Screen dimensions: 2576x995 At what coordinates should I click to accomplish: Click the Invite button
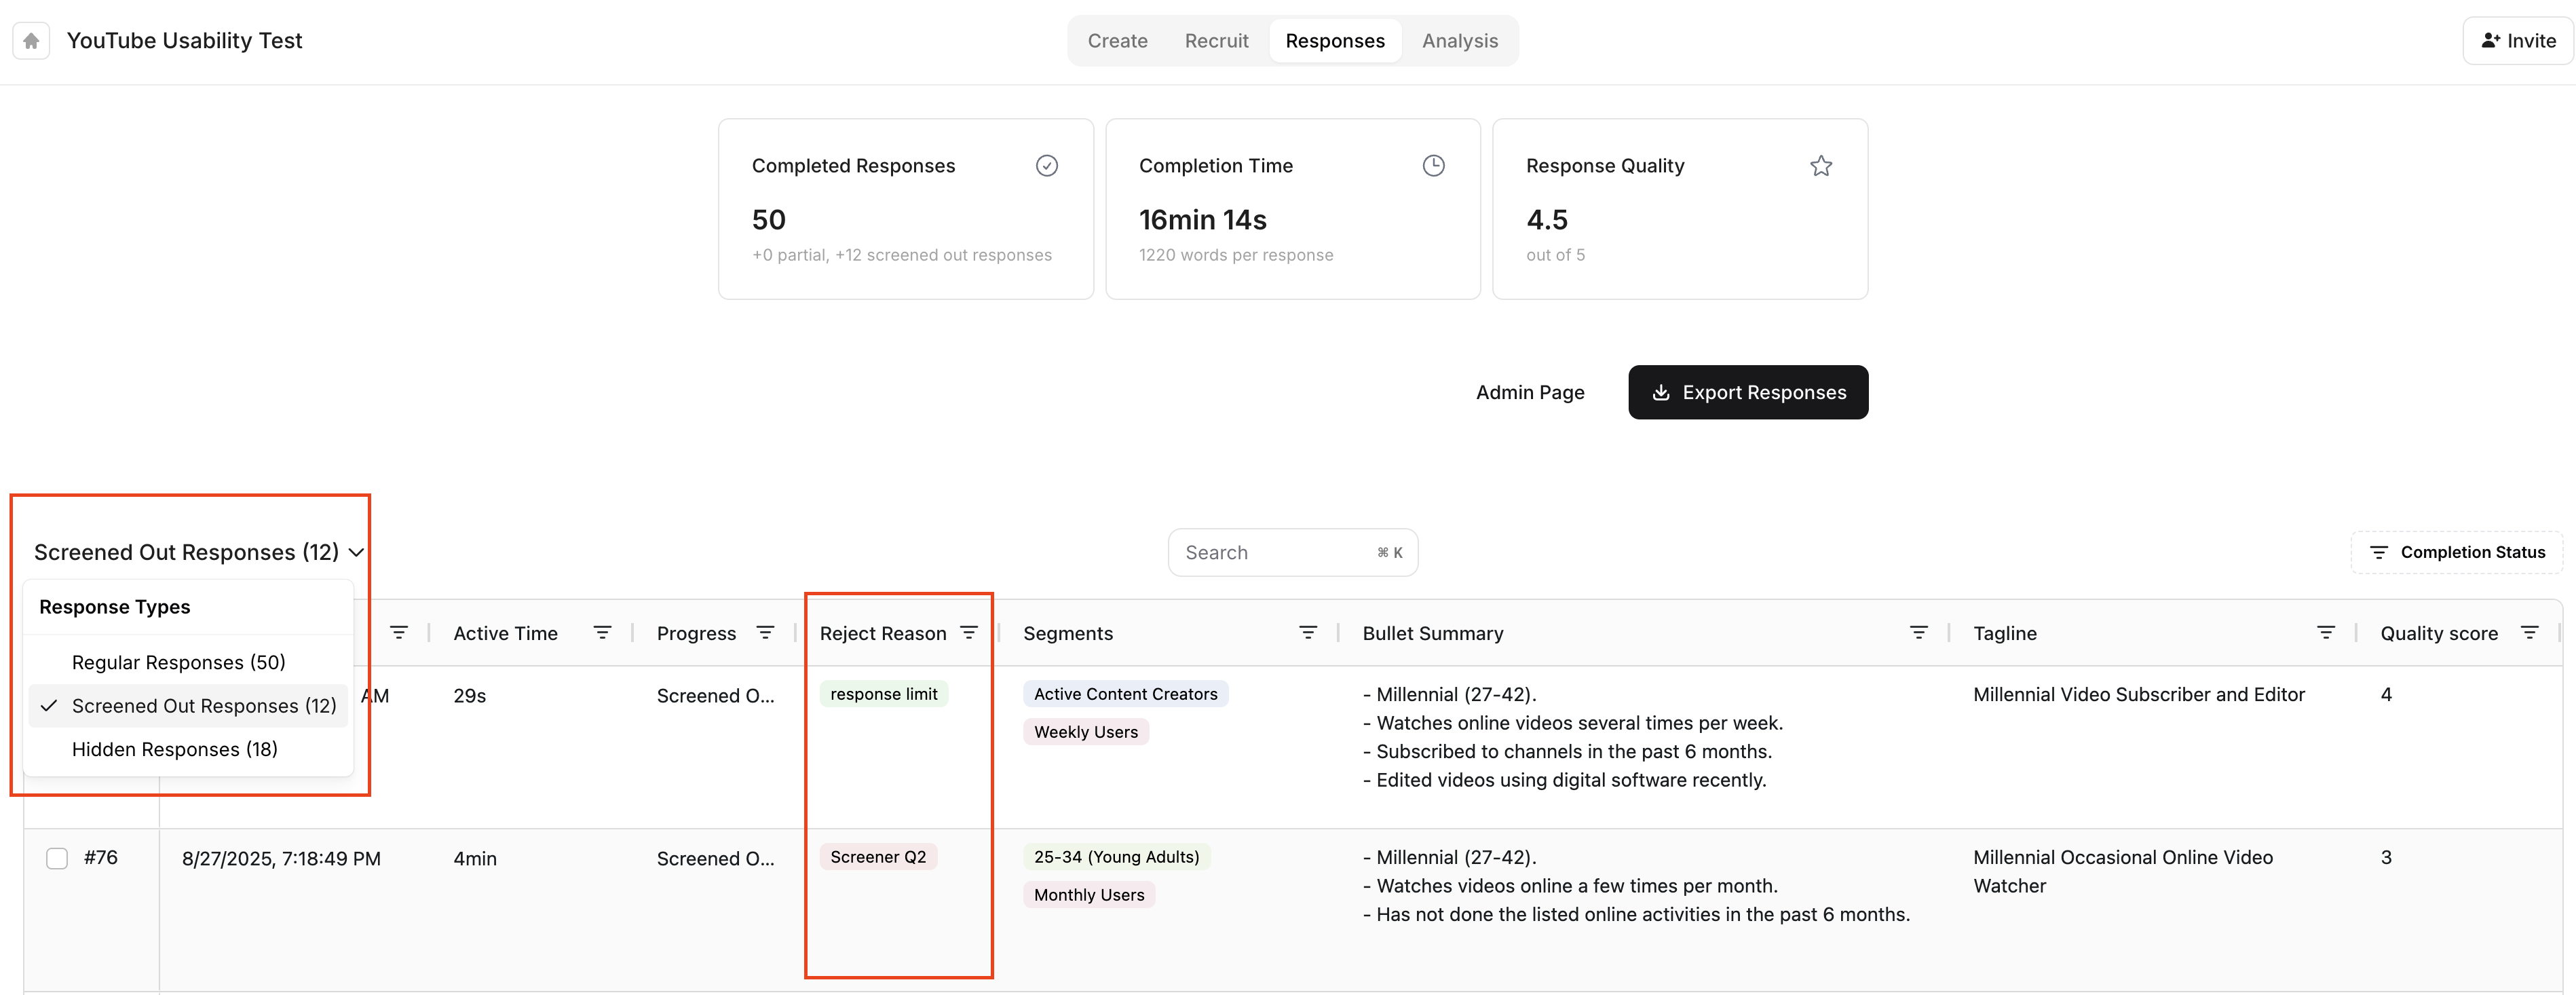tap(2518, 41)
